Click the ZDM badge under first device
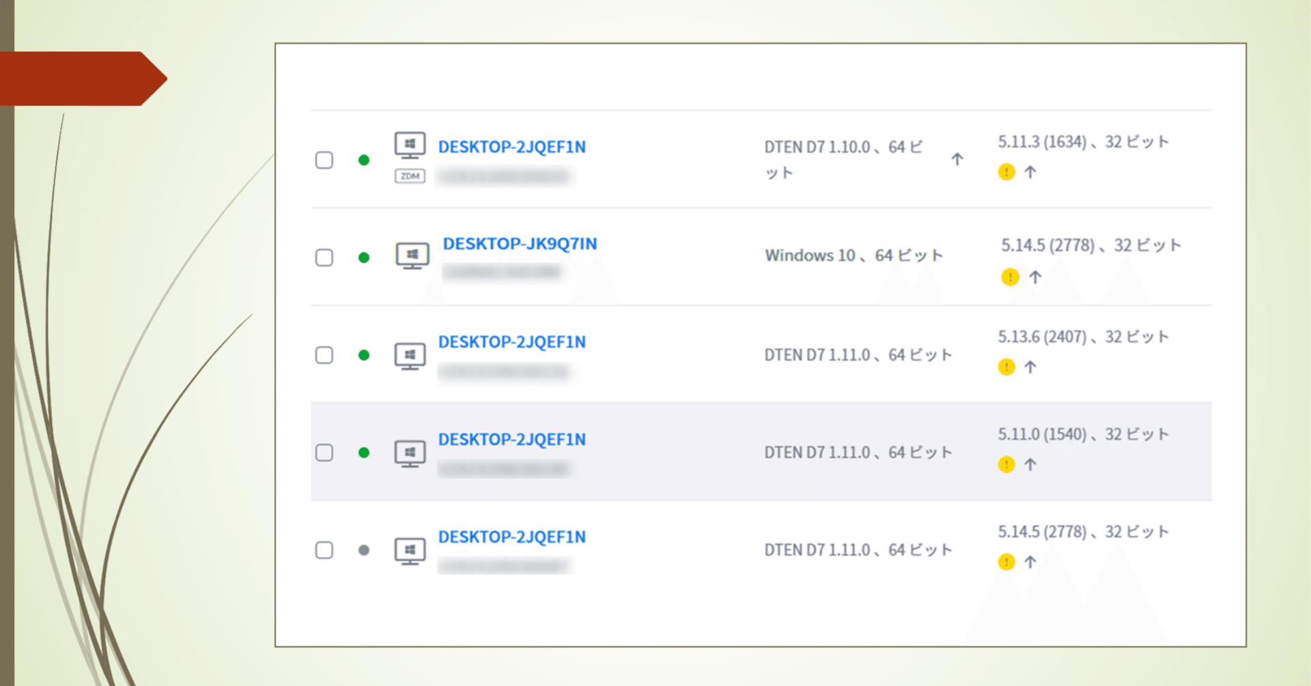 pyautogui.click(x=410, y=176)
